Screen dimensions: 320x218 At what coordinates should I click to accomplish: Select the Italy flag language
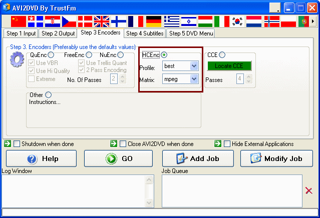point(222,21)
